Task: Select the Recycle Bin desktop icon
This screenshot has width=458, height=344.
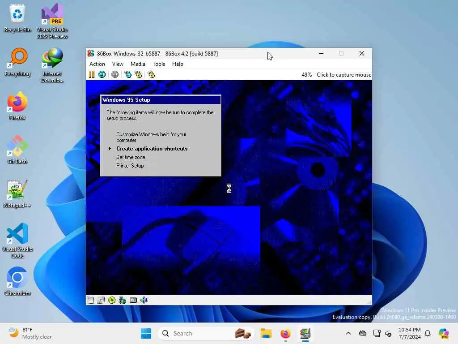Action: click(17, 18)
